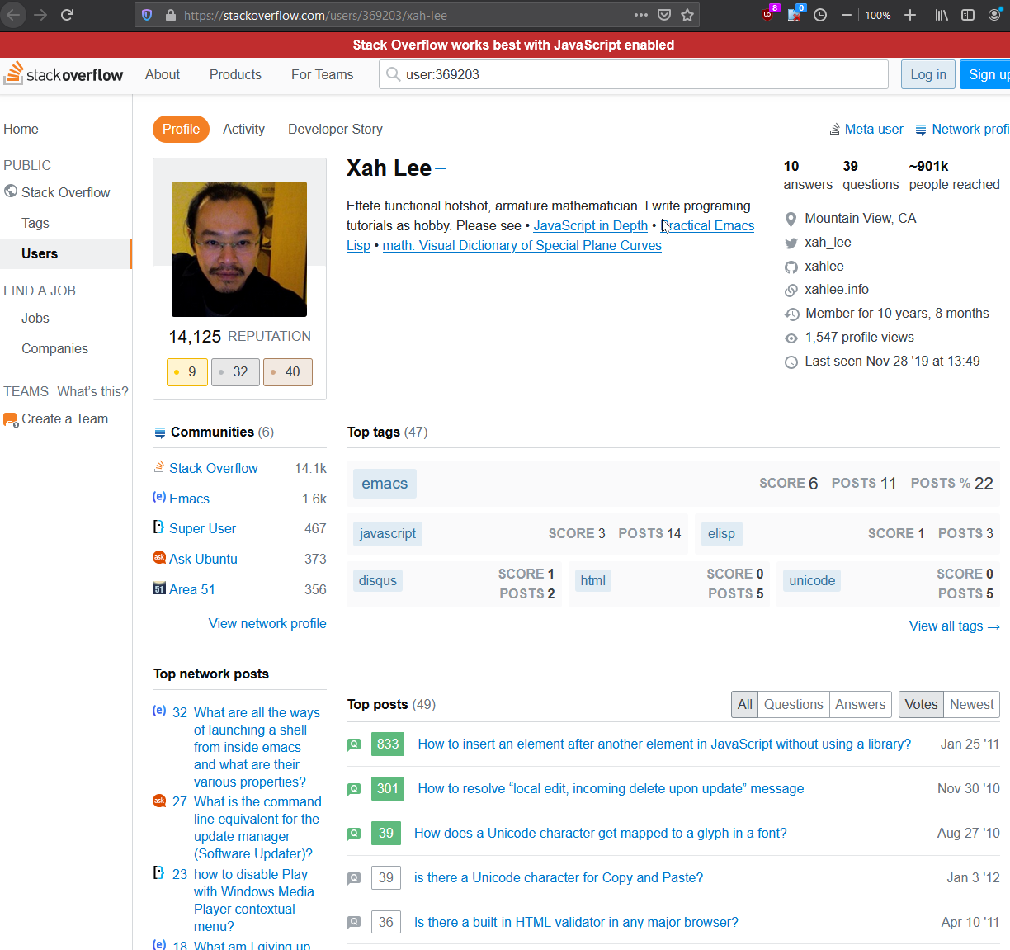The height and width of the screenshot is (950, 1010).
Task: Open the Unicode character glyph mapping post
Action: (x=601, y=833)
